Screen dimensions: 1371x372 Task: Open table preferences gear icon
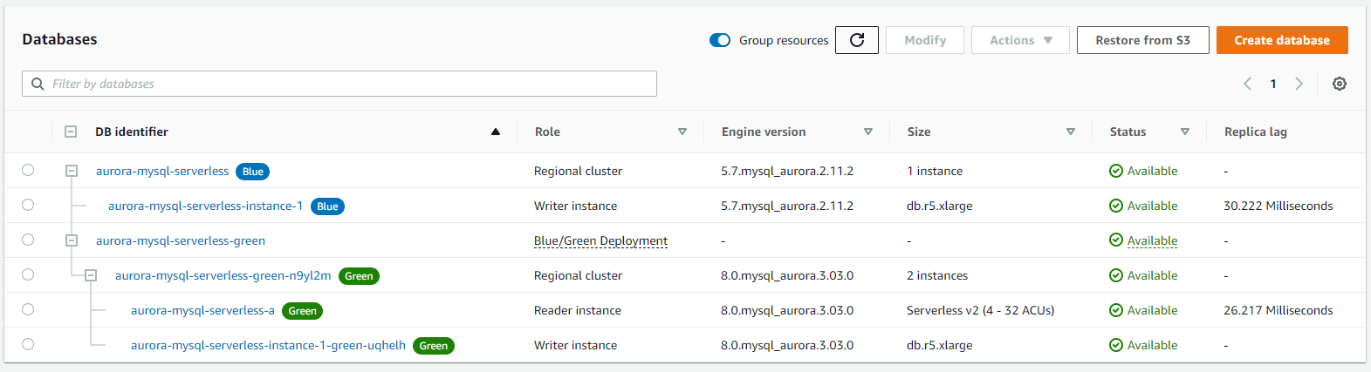click(x=1340, y=84)
